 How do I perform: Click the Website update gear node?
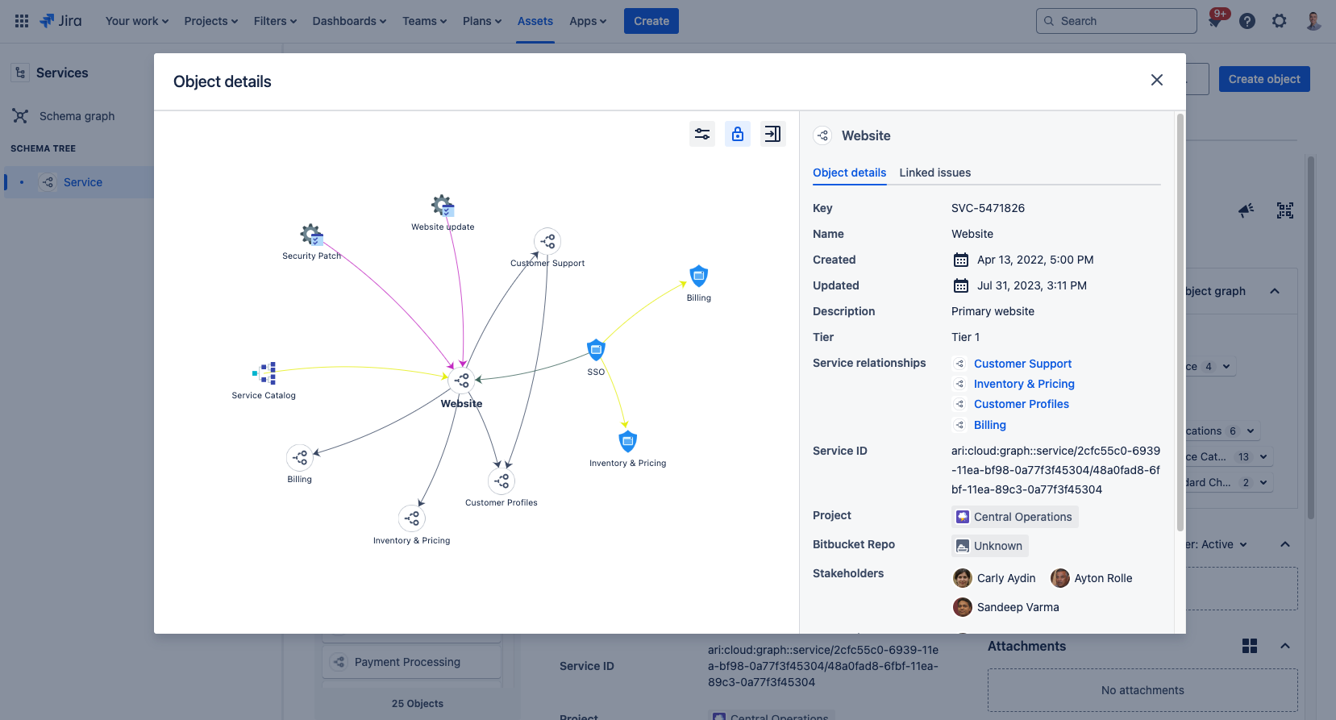tap(443, 206)
